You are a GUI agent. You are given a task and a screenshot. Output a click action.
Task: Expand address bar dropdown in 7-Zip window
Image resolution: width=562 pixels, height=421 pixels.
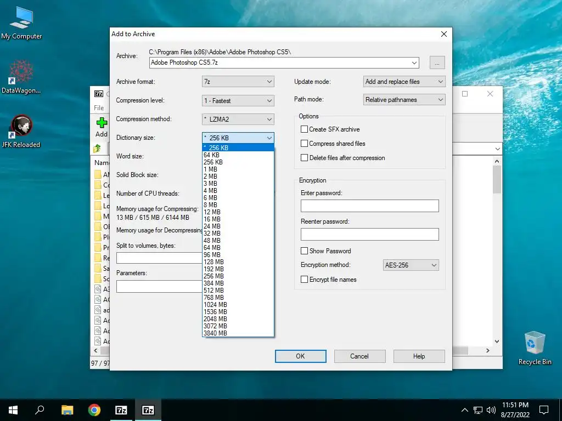pyautogui.click(x=497, y=149)
